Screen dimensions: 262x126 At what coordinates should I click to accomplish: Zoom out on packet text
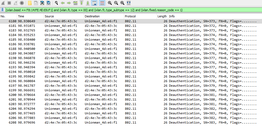point(116,3)
